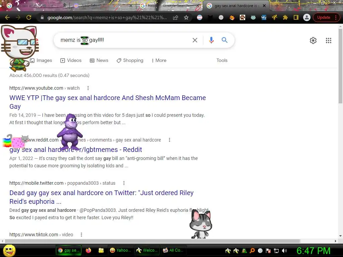Open options for the tiktok.com result
This screenshot has width=343, height=257.
pyautogui.click(x=81, y=235)
